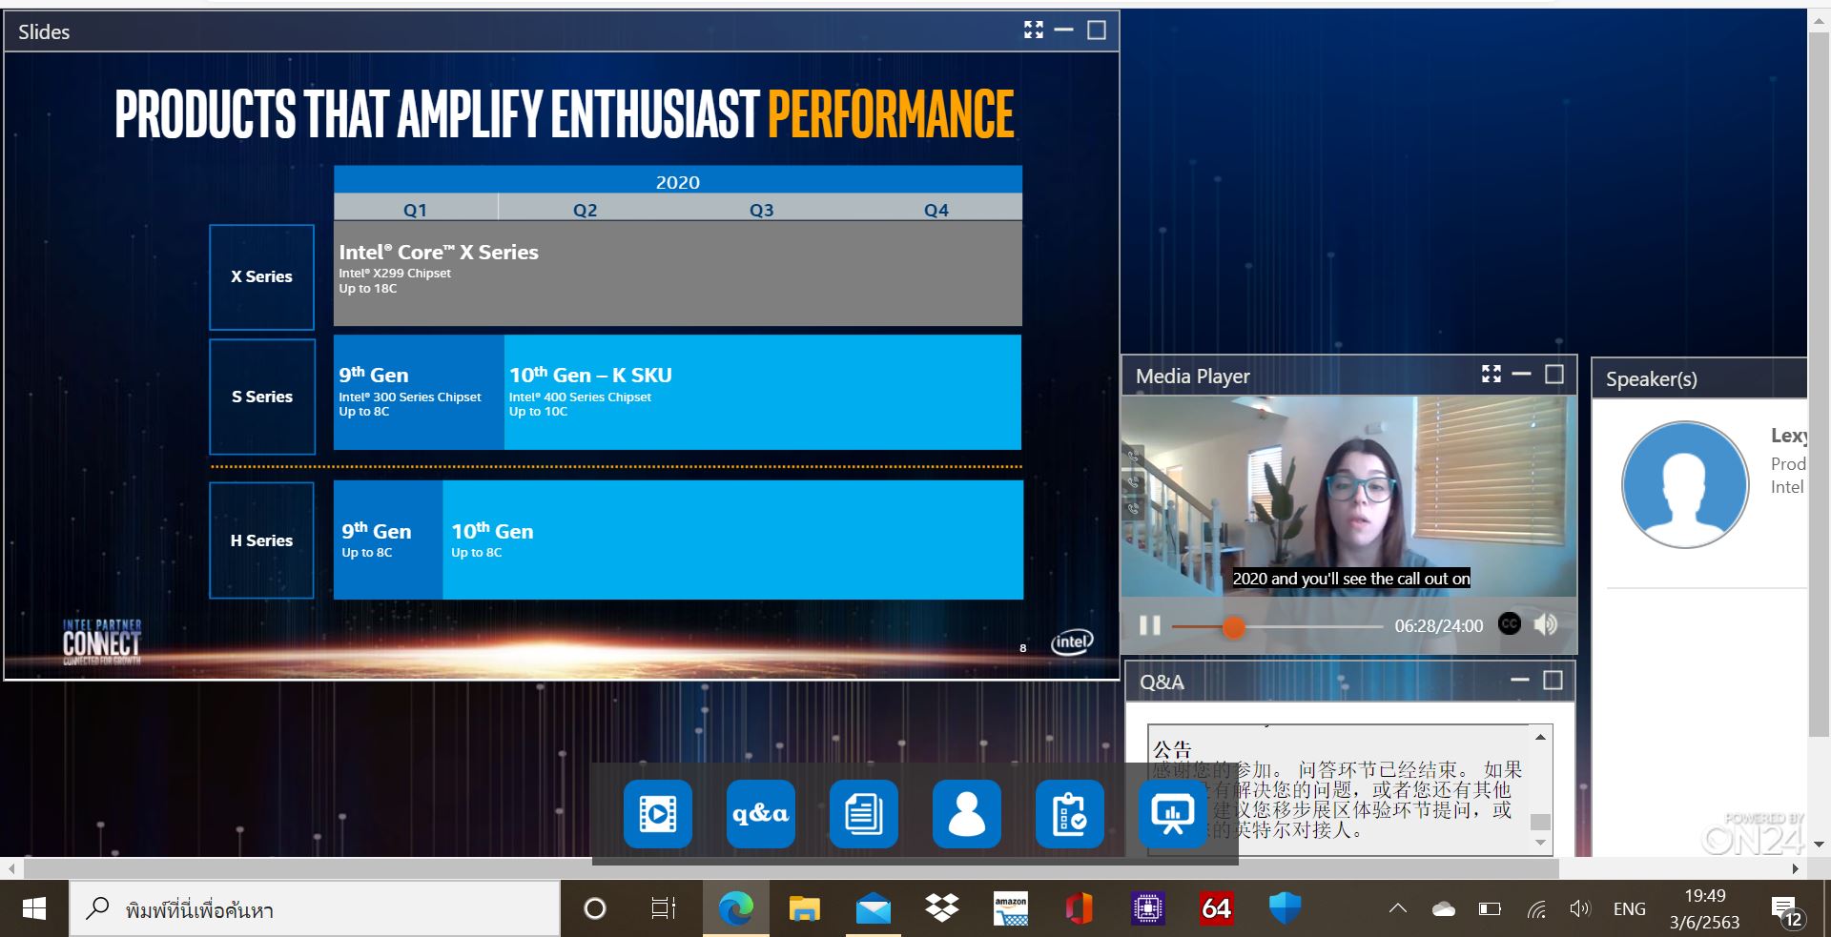Open the red 64 app on taskbar
1831x937 pixels.
1217,909
